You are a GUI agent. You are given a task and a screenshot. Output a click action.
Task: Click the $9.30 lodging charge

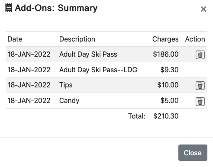pos(169,70)
